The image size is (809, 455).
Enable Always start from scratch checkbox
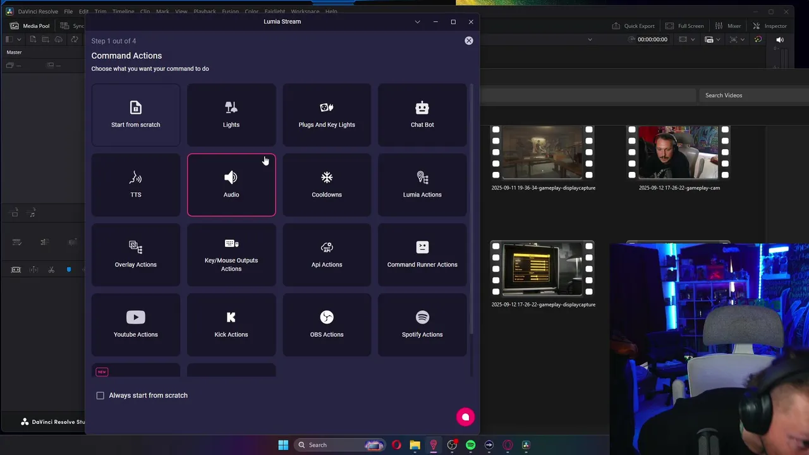tap(100, 396)
